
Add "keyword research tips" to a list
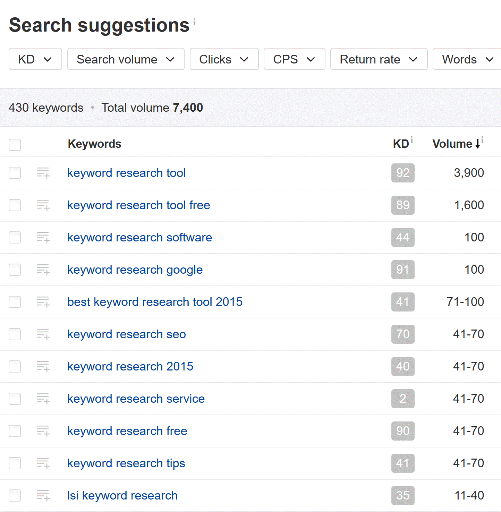(x=43, y=463)
